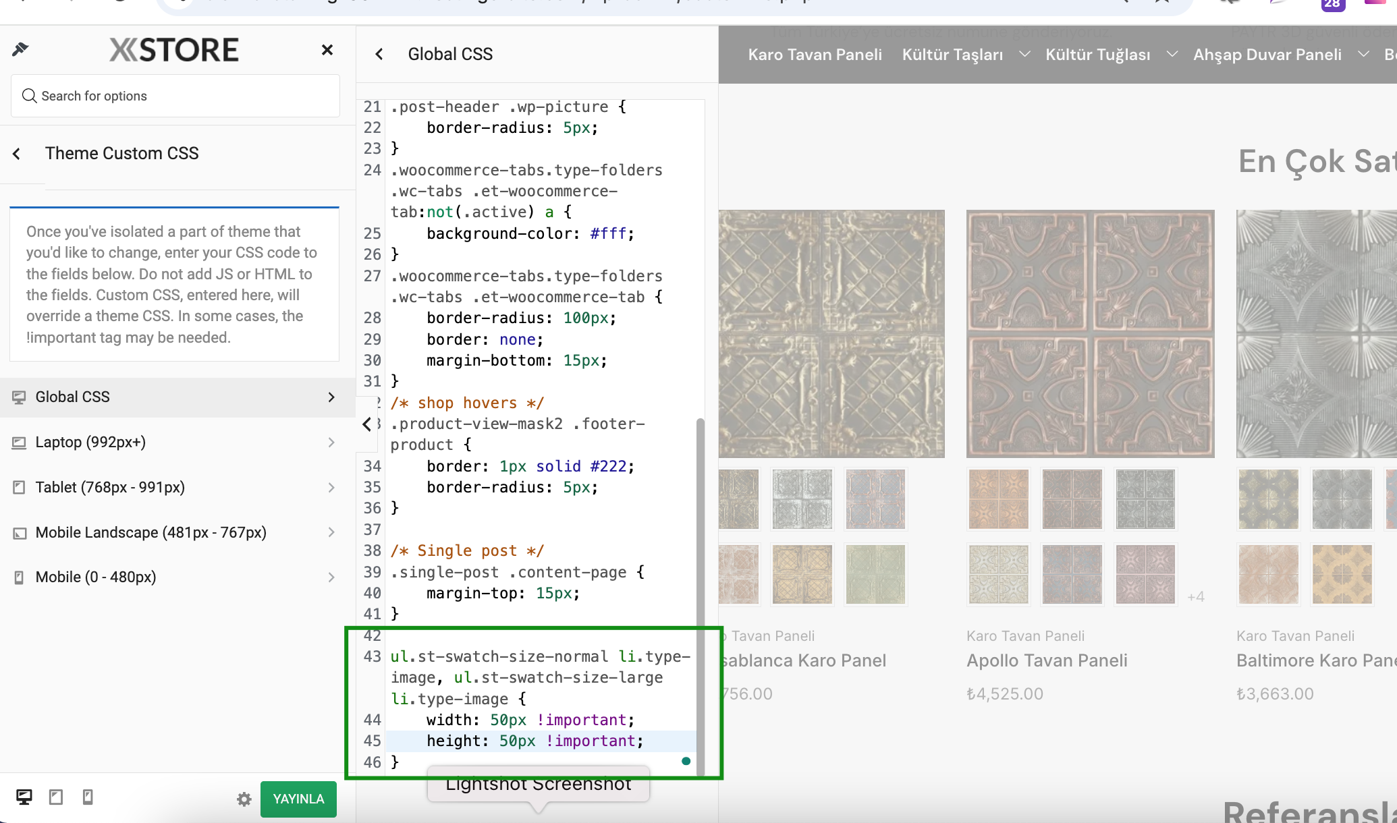Screen dimensions: 1397x823
Task: Expand the Global CSS row chevron
Action: point(331,397)
